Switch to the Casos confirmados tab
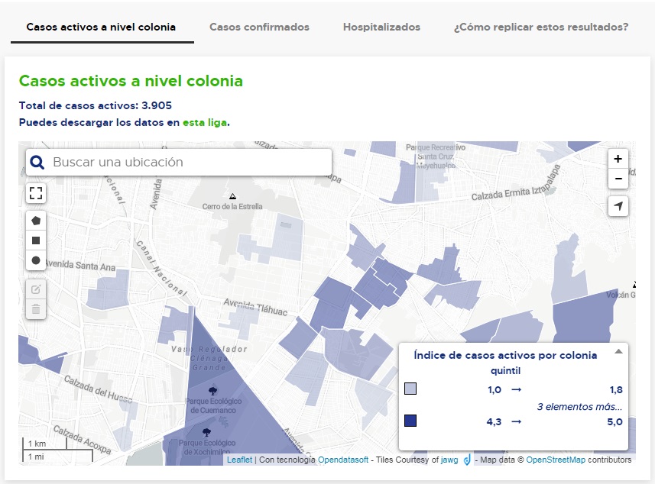This screenshot has width=655, height=484. point(259,26)
